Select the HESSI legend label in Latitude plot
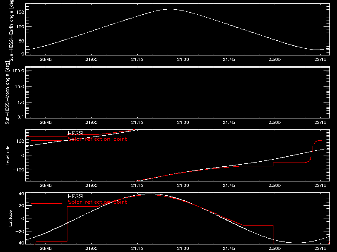 point(75,196)
